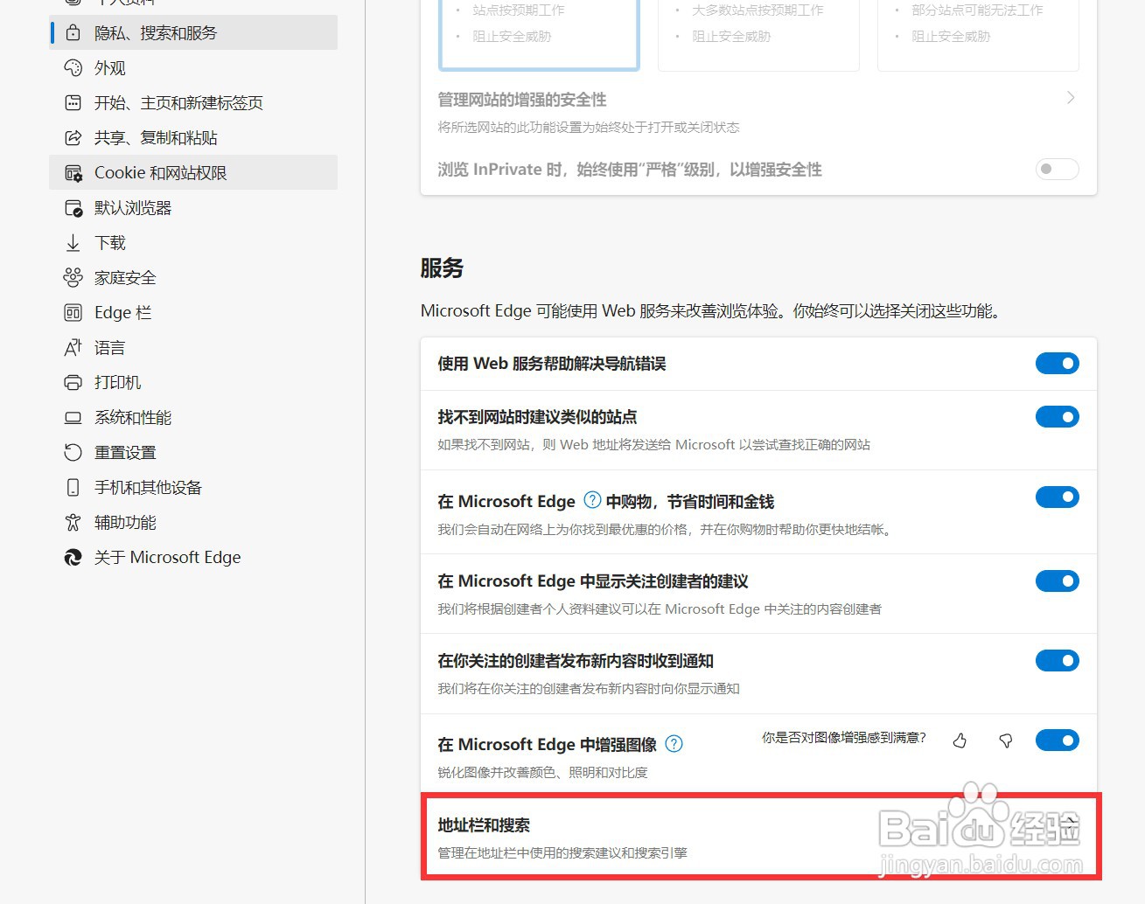Turn off 找不到网站时建议类似的站点
The image size is (1145, 904).
click(1057, 416)
